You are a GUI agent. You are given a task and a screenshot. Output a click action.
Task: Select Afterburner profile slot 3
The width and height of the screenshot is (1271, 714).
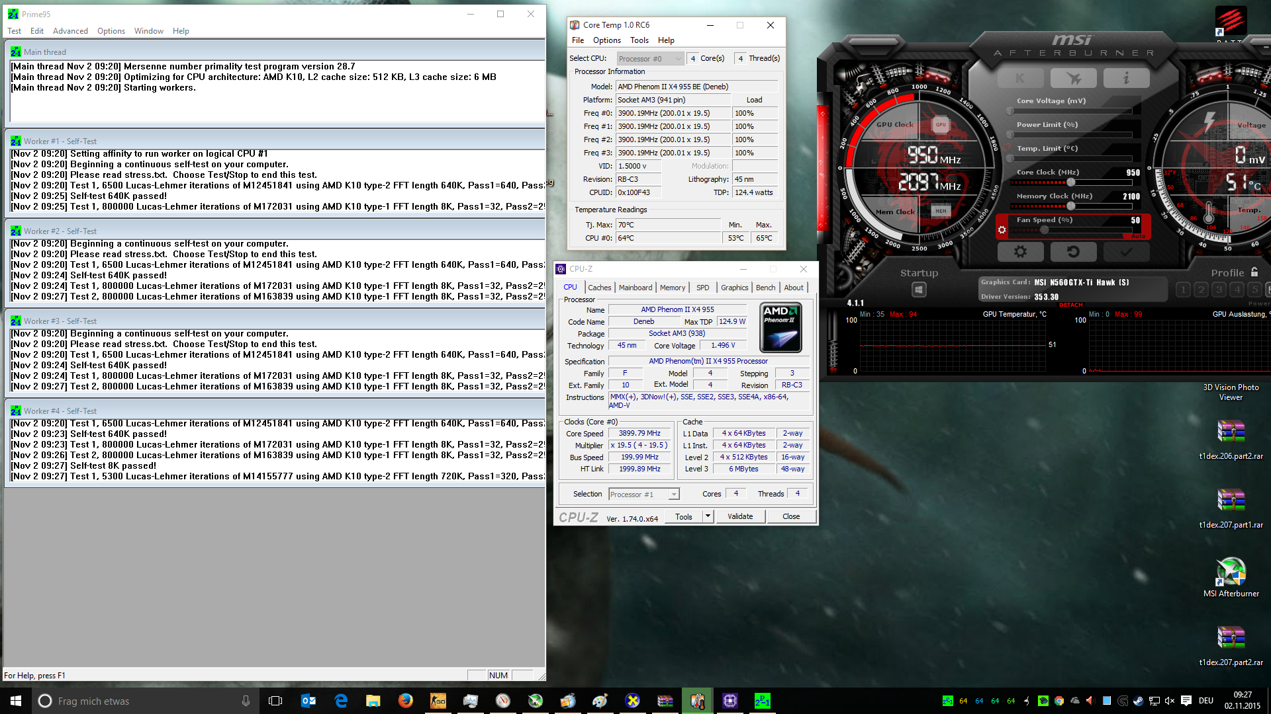[1219, 290]
